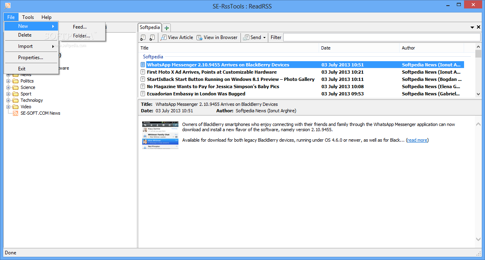Add a new tab with the green plus icon
The image size is (485, 260).
point(167,28)
